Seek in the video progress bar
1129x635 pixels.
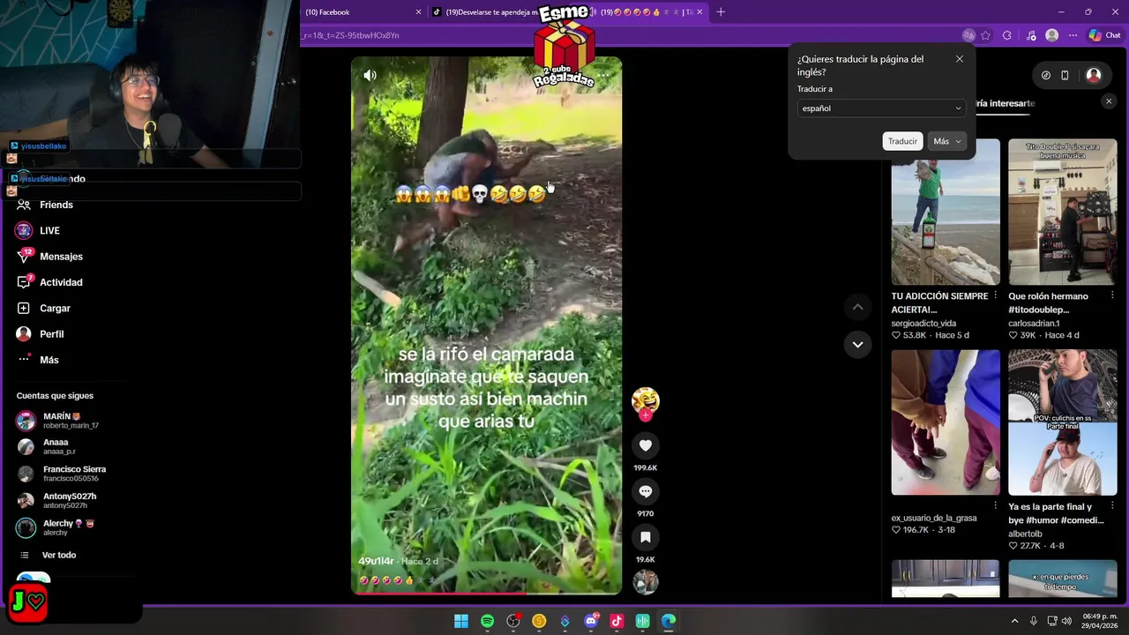487,593
